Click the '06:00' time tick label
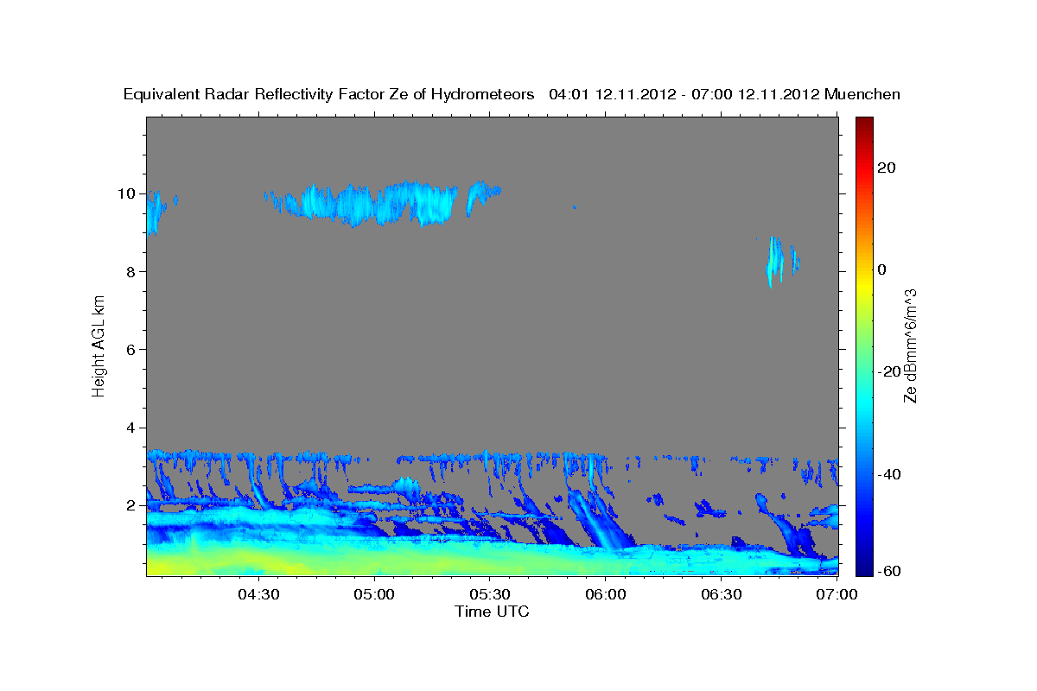 point(606,595)
